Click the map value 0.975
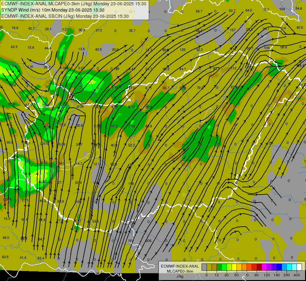This screenshot has height=281, width=306. (8, 200)
